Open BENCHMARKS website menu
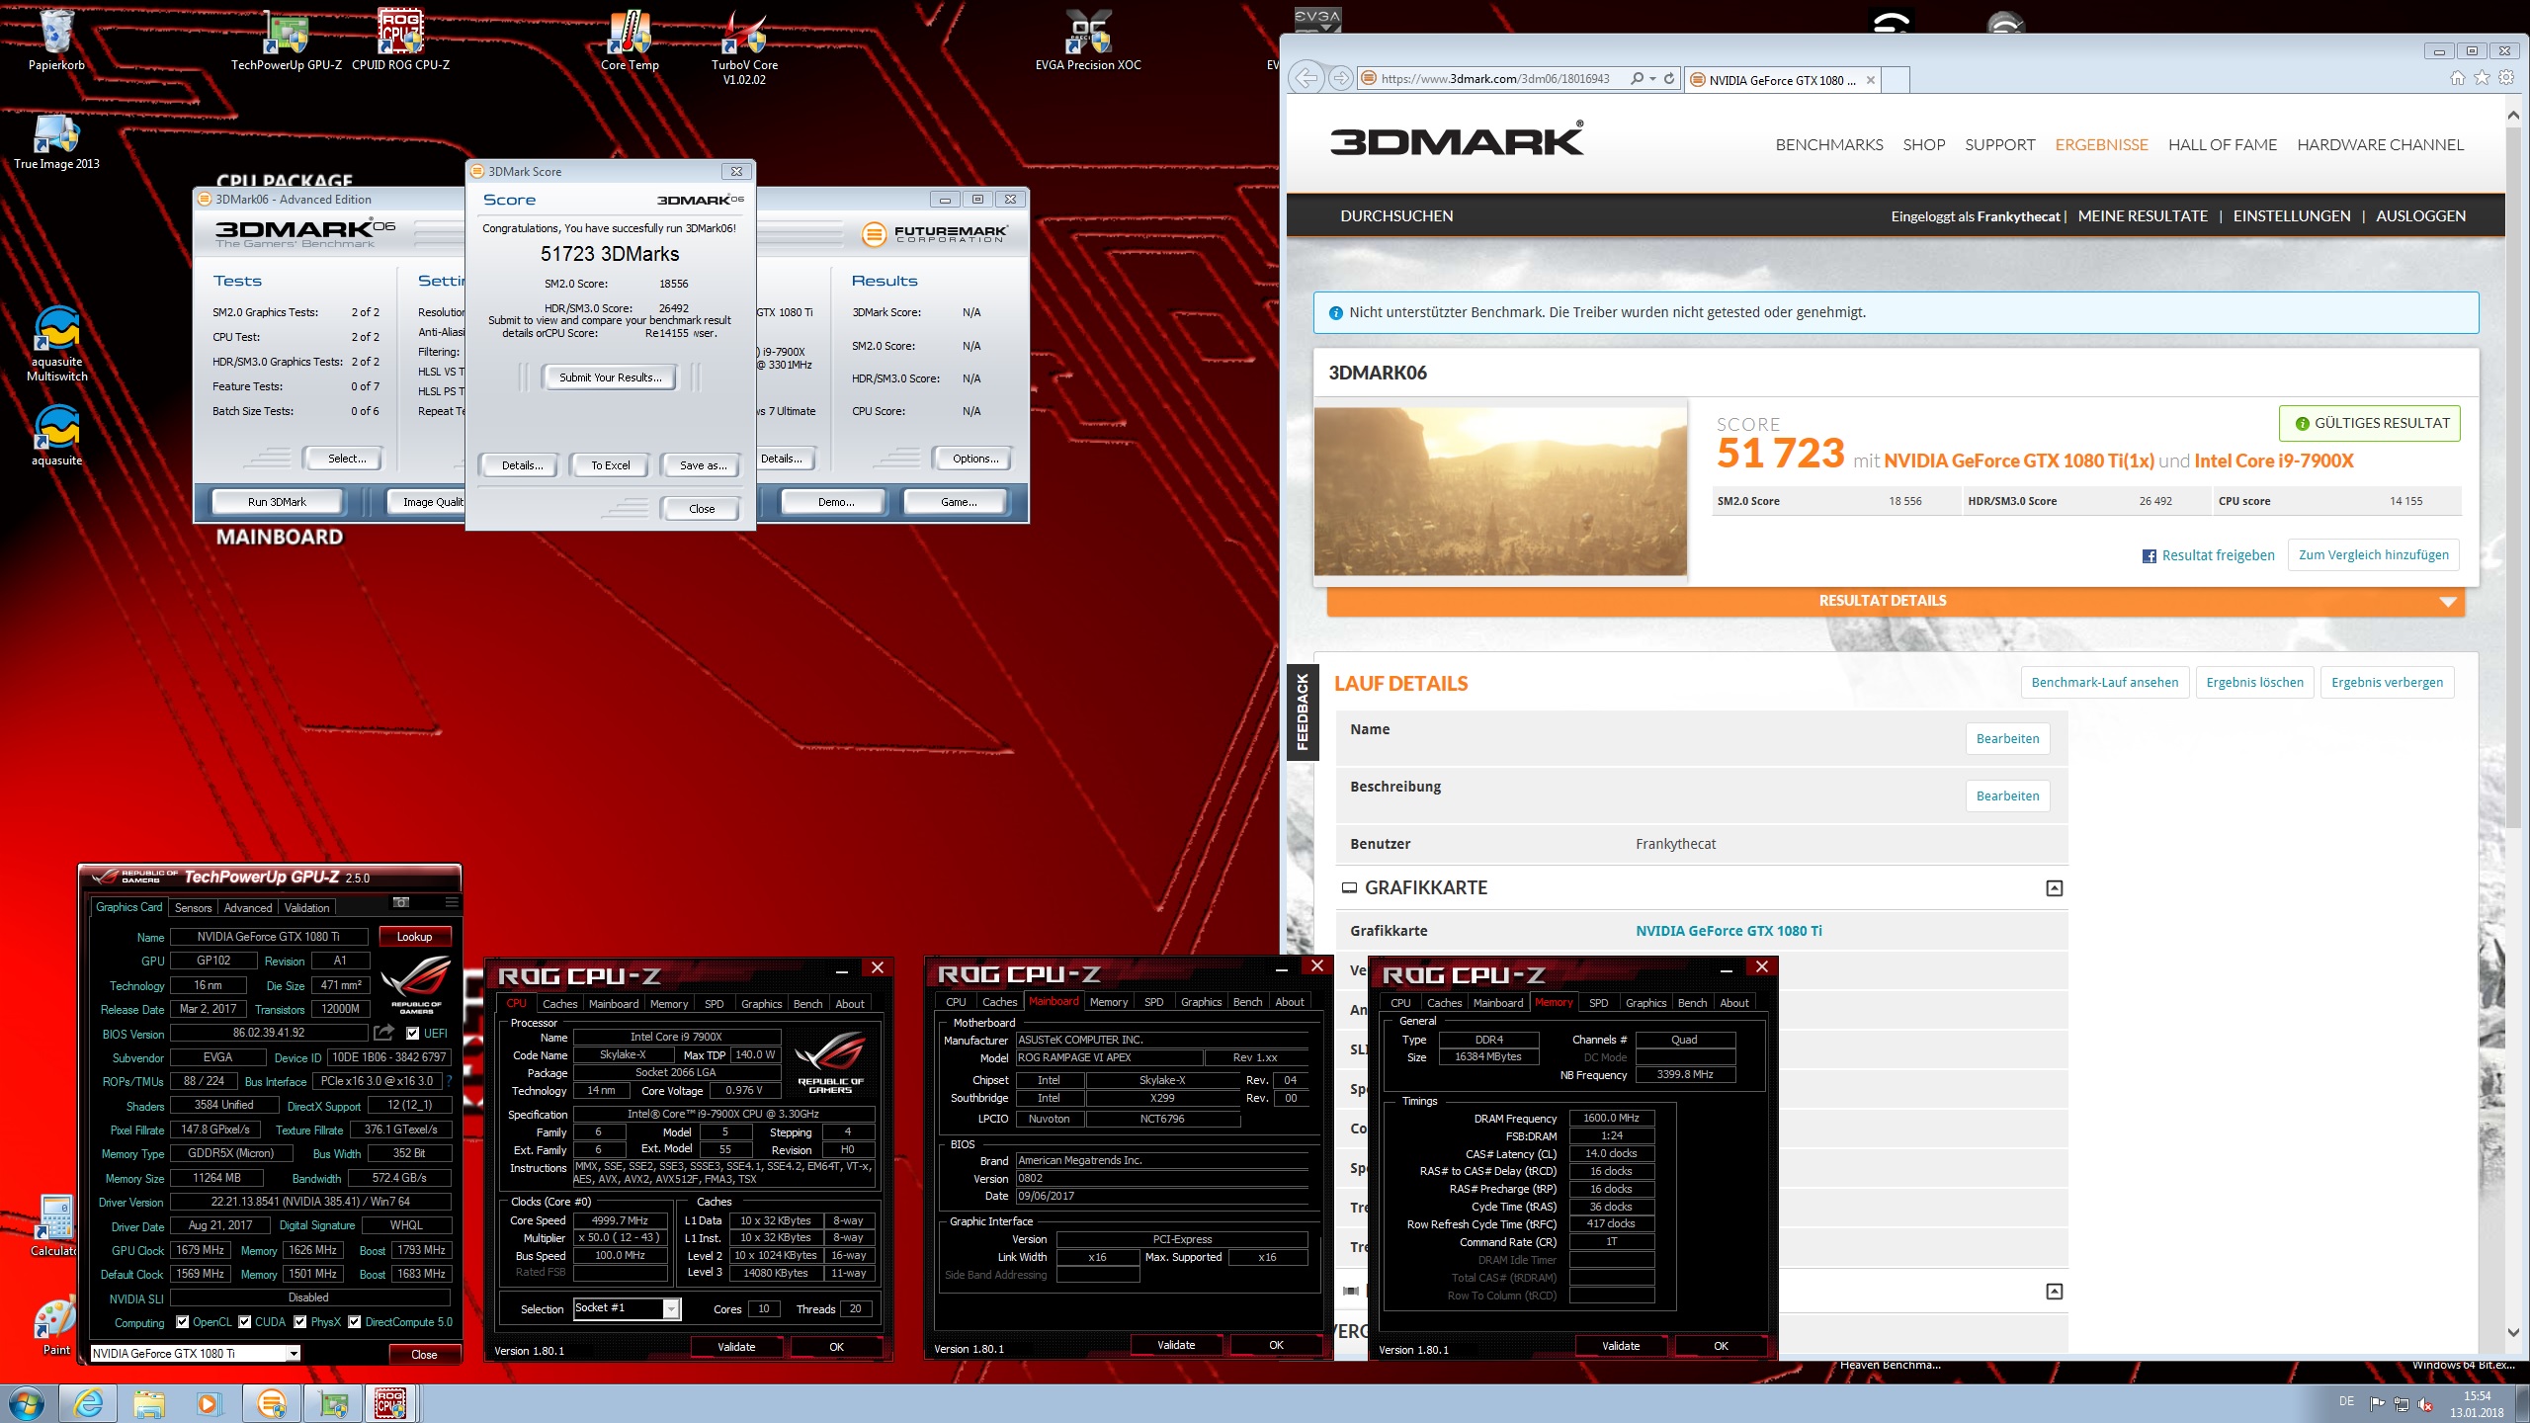2530x1423 pixels. (1829, 144)
